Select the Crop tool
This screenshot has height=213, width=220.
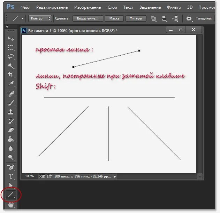[x=11, y=74]
